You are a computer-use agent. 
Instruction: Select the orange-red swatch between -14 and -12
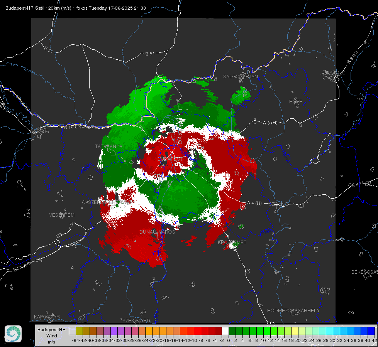coord(183,331)
